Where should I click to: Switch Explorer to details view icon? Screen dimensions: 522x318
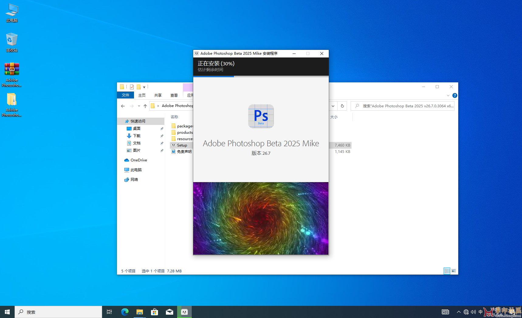(447, 271)
